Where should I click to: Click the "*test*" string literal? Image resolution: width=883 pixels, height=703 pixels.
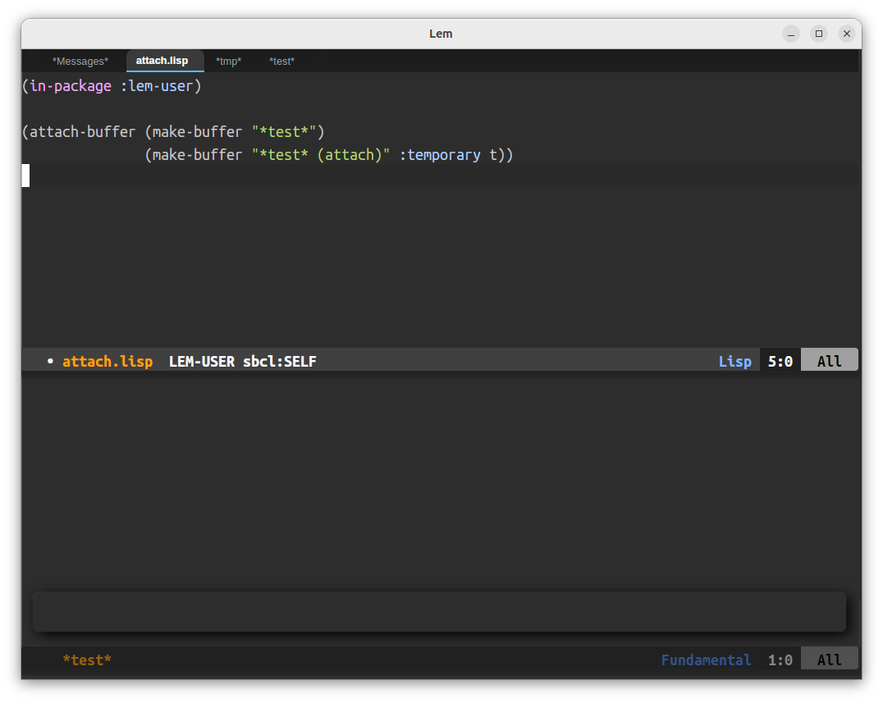tap(284, 132)
